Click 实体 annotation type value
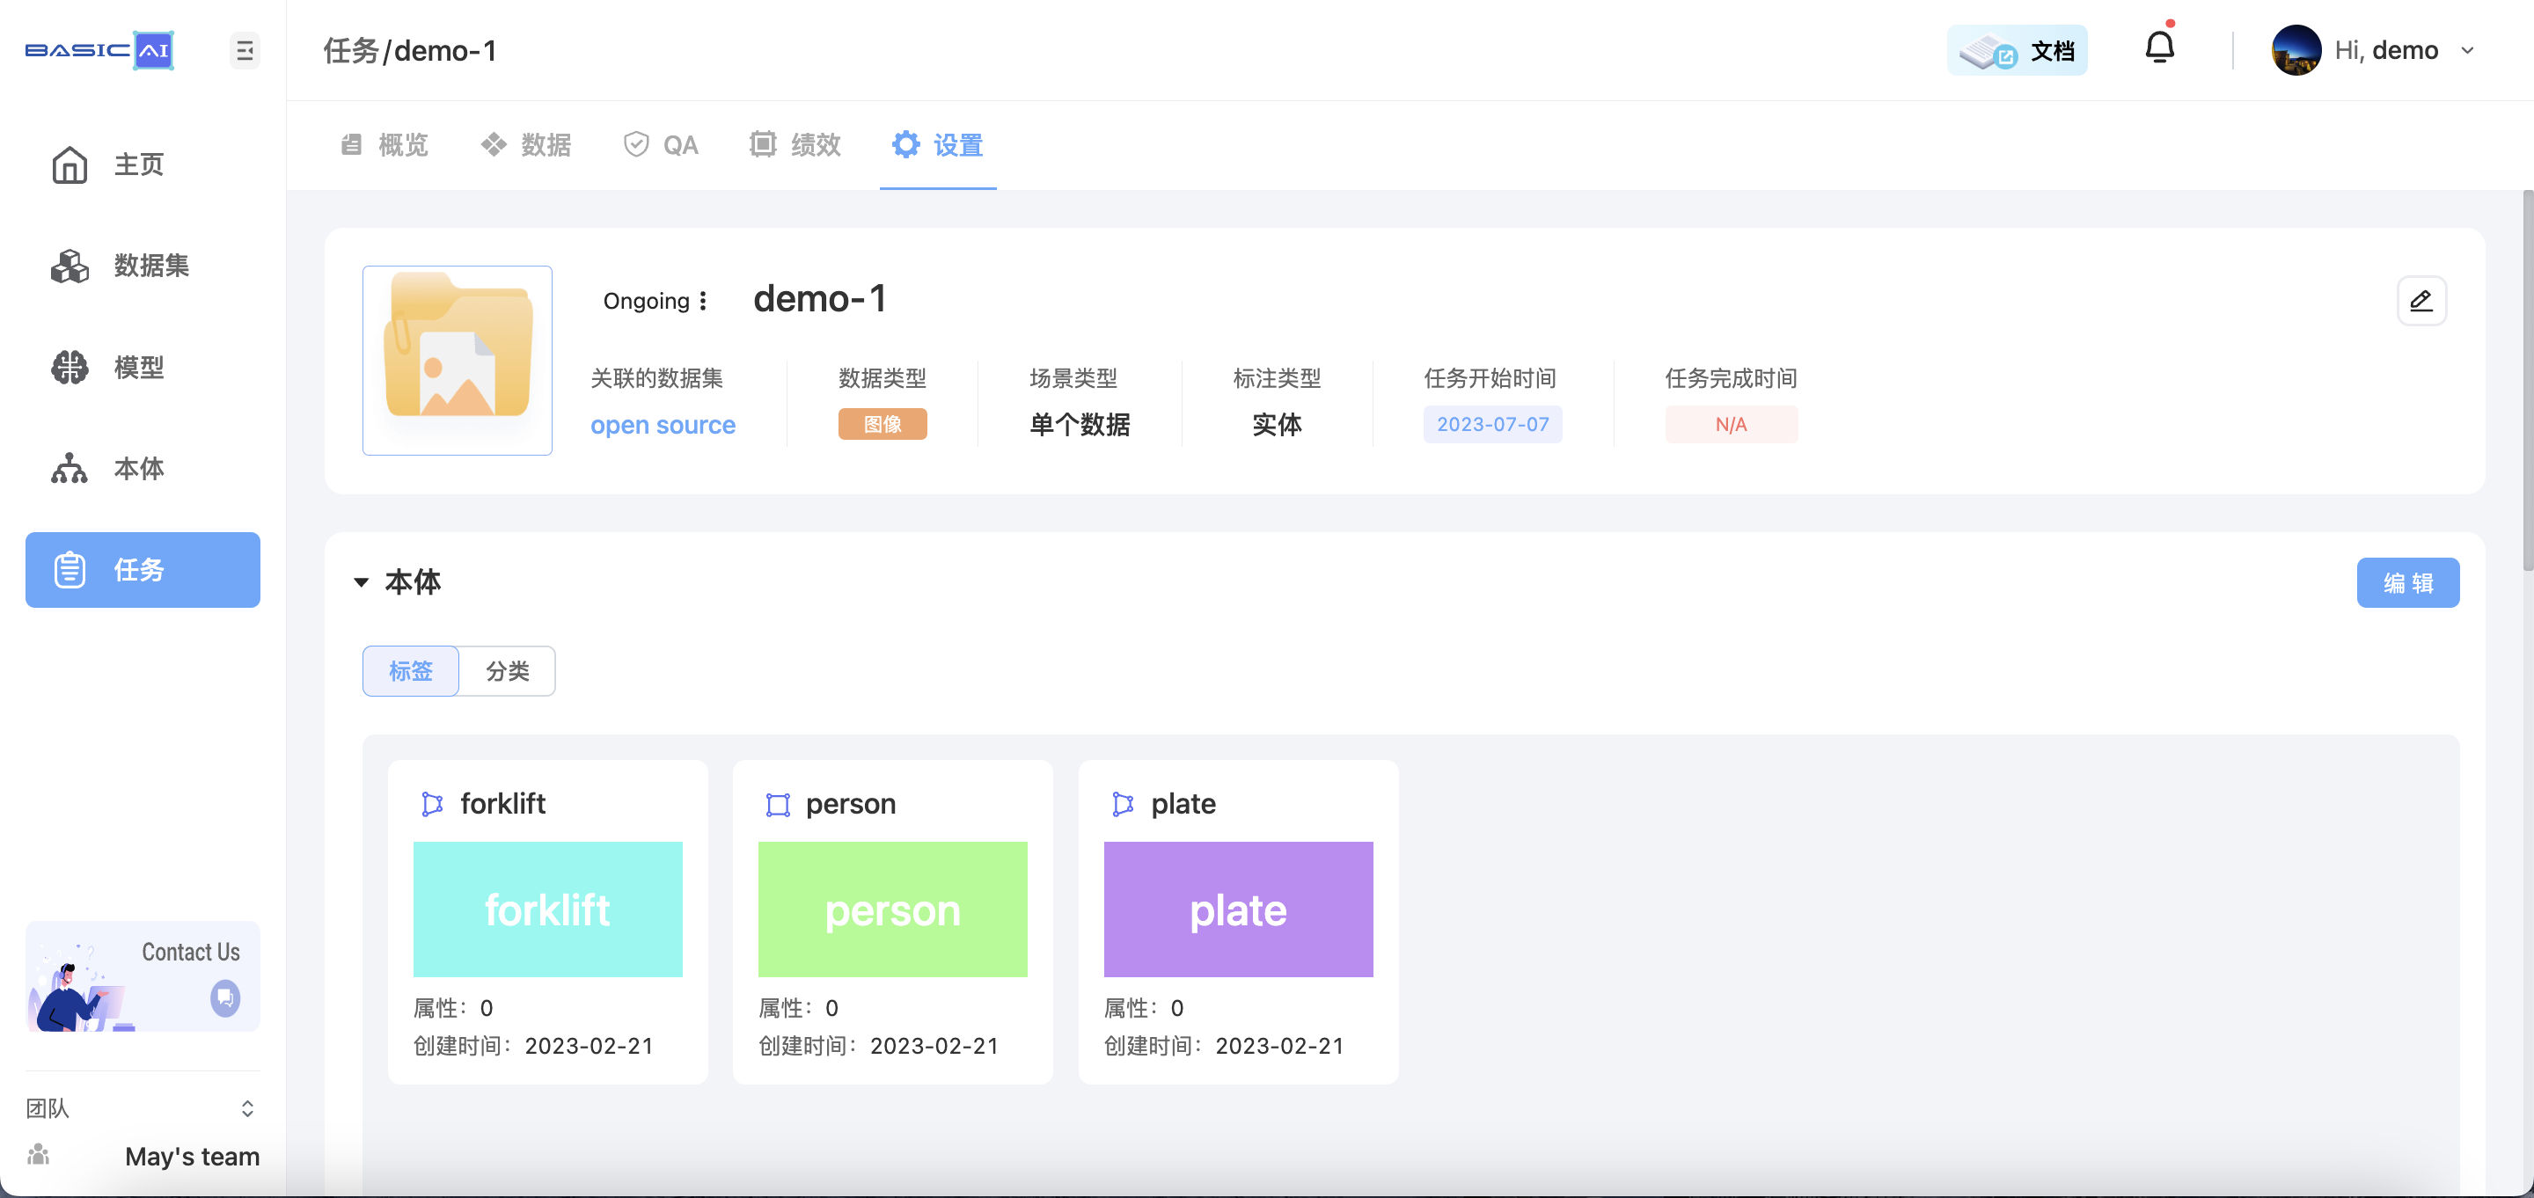 point(1277,425)
